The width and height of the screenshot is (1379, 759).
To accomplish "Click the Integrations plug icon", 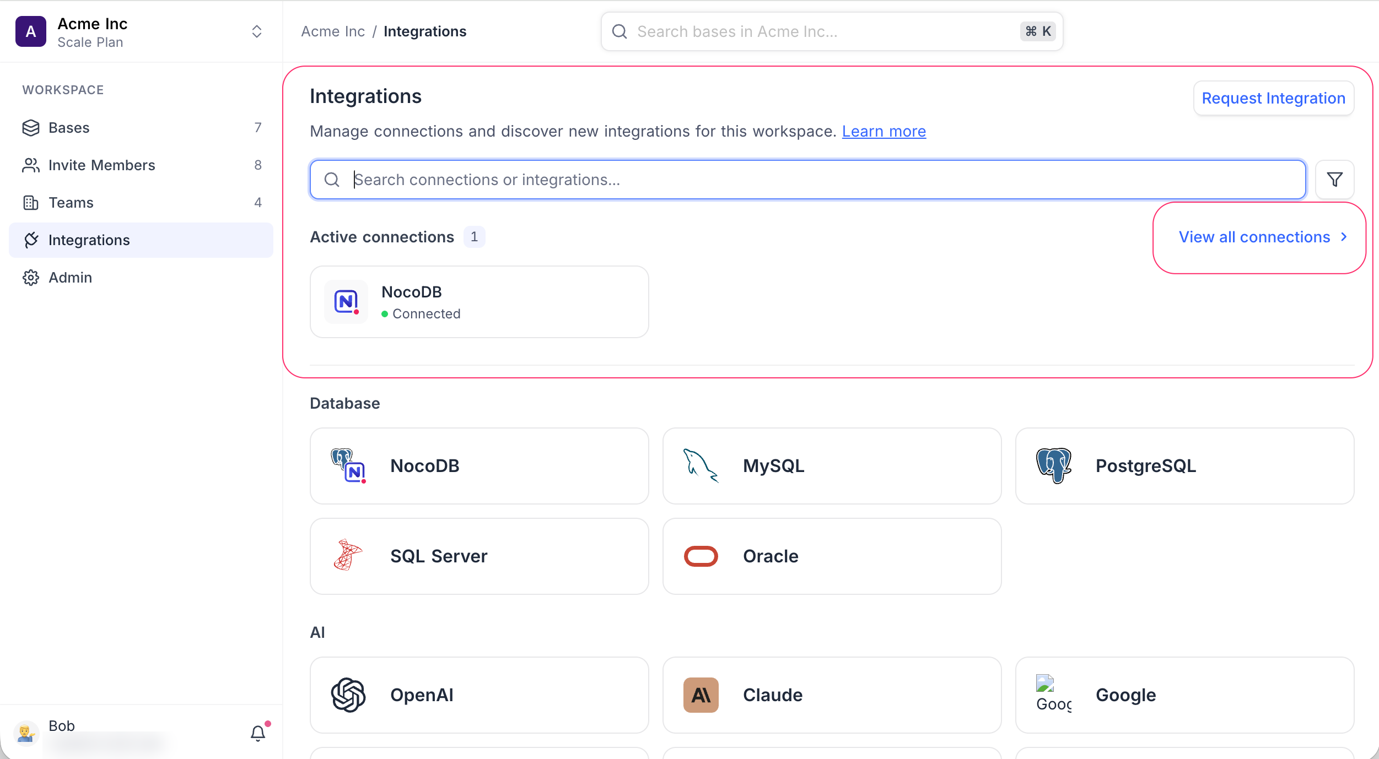I will (31, 240).
